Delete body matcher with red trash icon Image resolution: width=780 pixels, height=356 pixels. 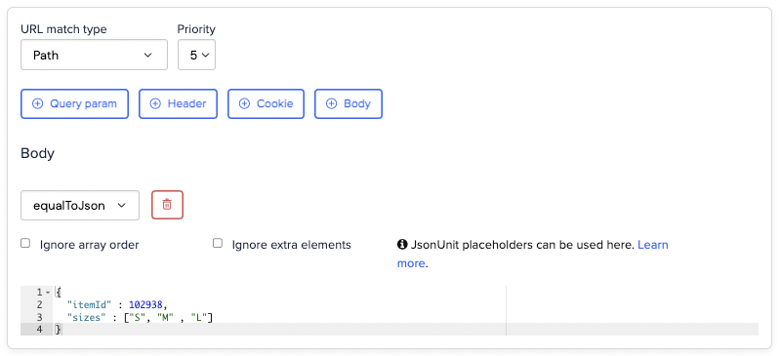pyautogui.click(x=167, y=205)
